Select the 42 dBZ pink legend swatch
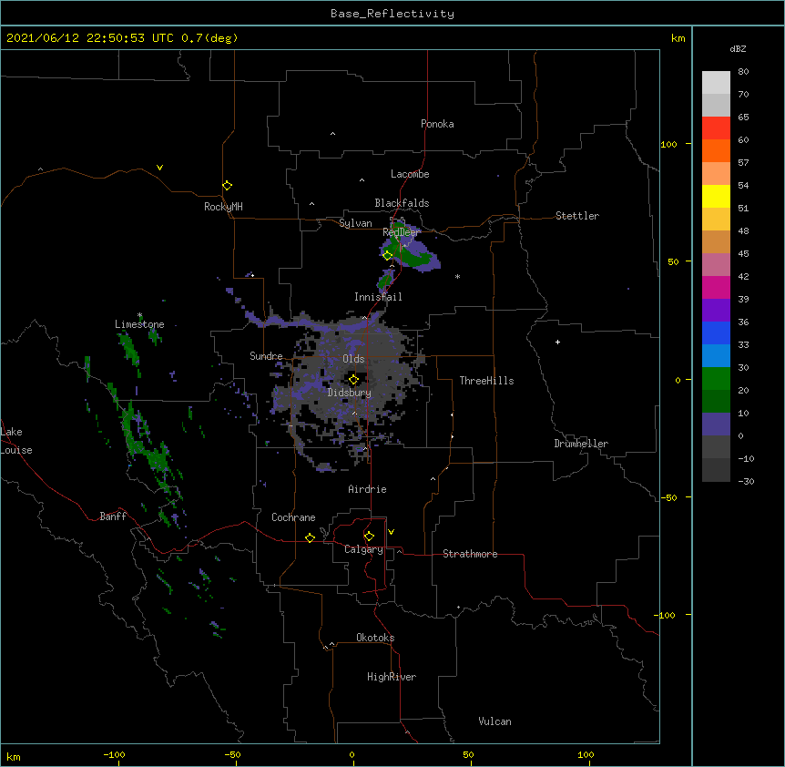785x767 pixels. [716, 265]
